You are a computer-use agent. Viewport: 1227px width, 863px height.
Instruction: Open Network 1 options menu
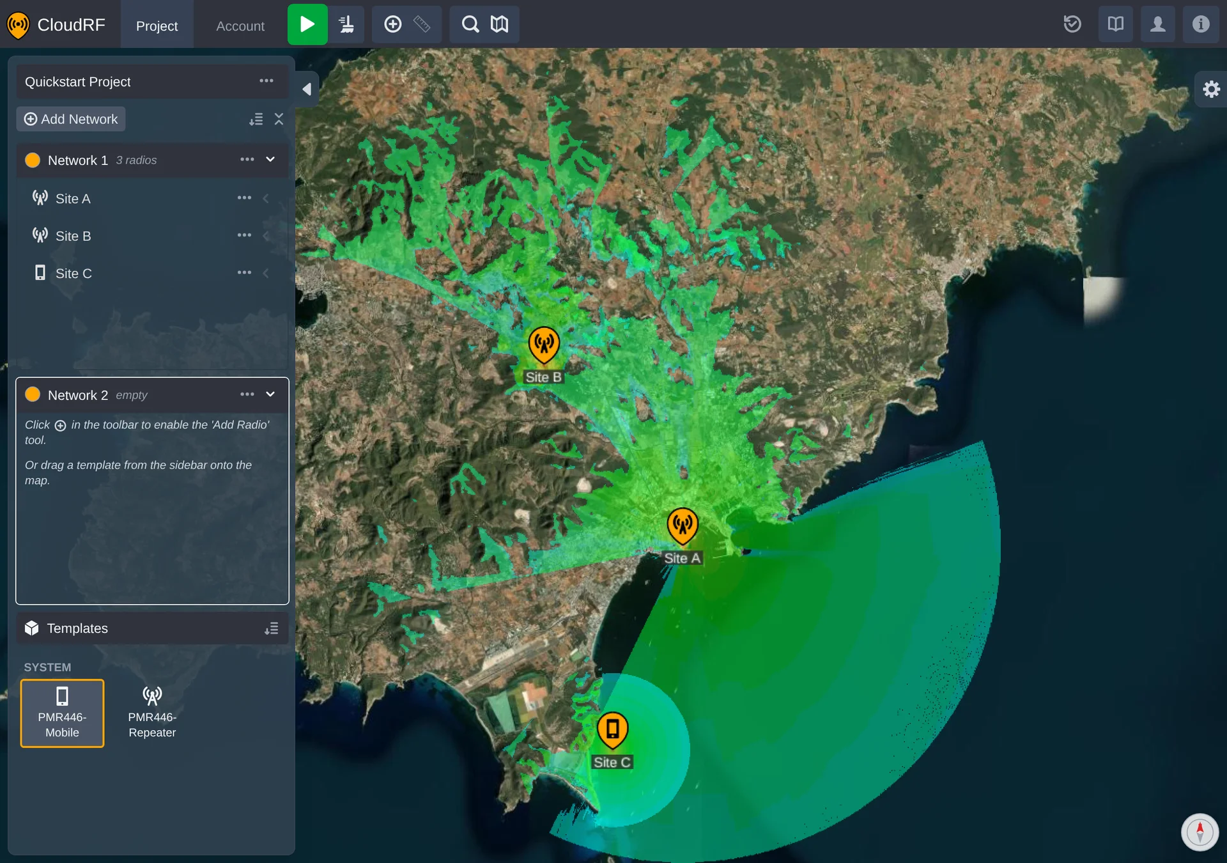(x=247, y=159)
